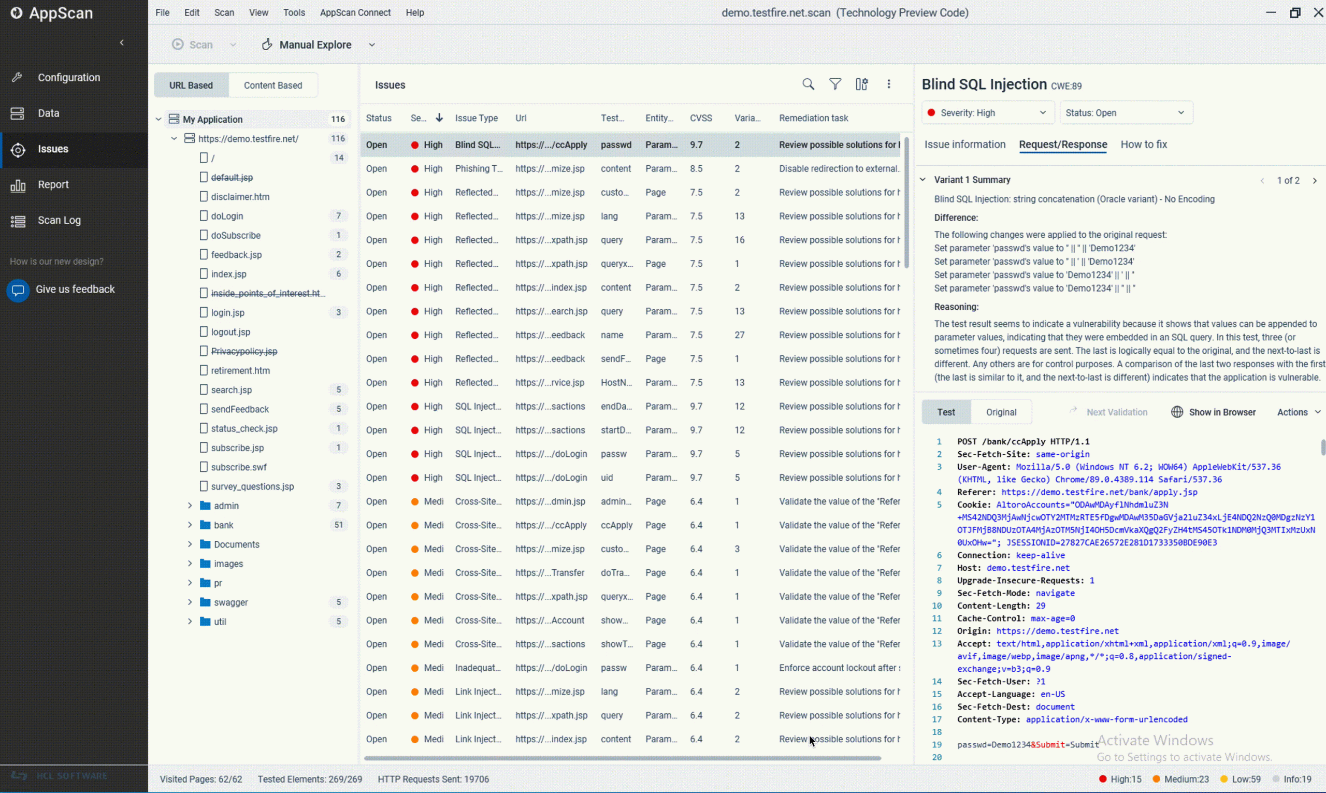Viewport: 1326px width, 793px height.
Task: Expand the bank folder in the tree
Action: point(190,525)
